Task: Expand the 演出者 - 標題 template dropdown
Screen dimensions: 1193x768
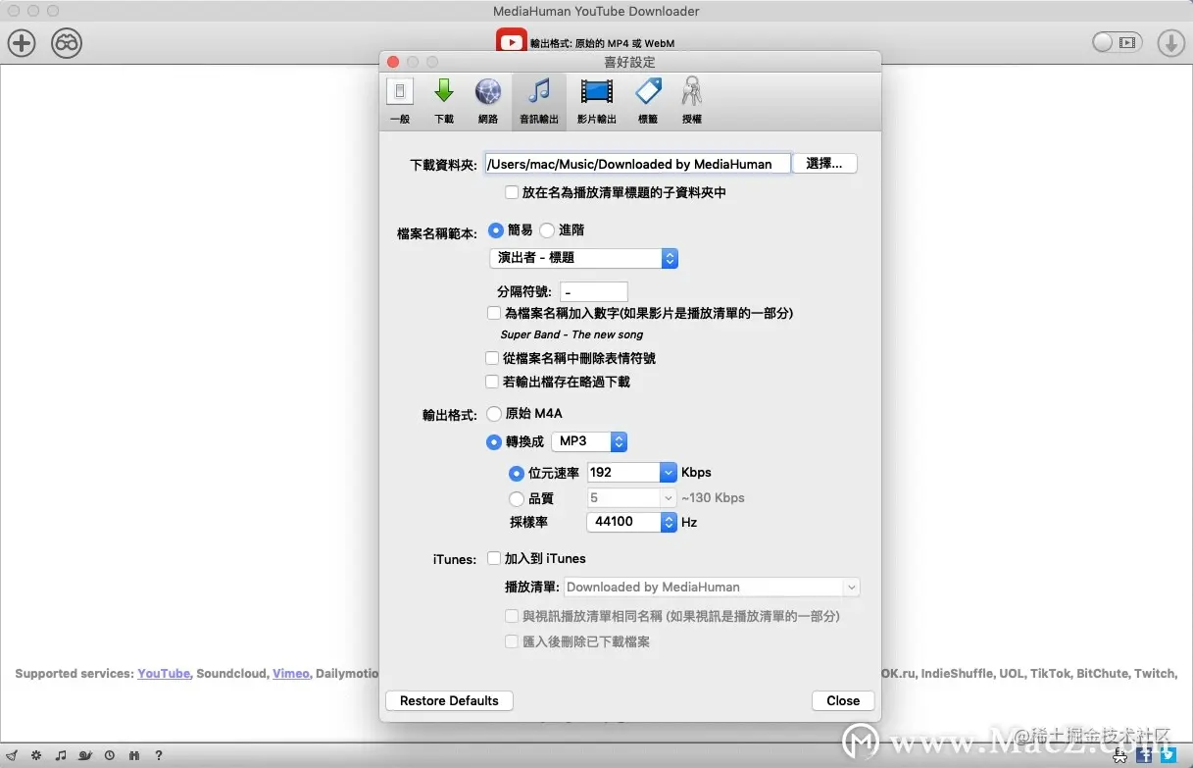Action: [670, 258]
